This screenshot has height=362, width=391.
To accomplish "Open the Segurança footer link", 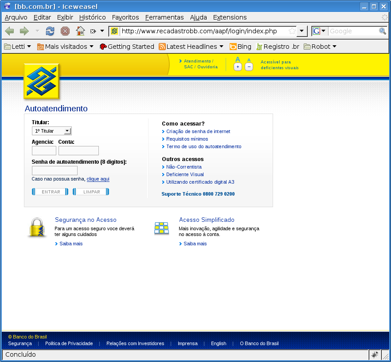I will [20, 343].
